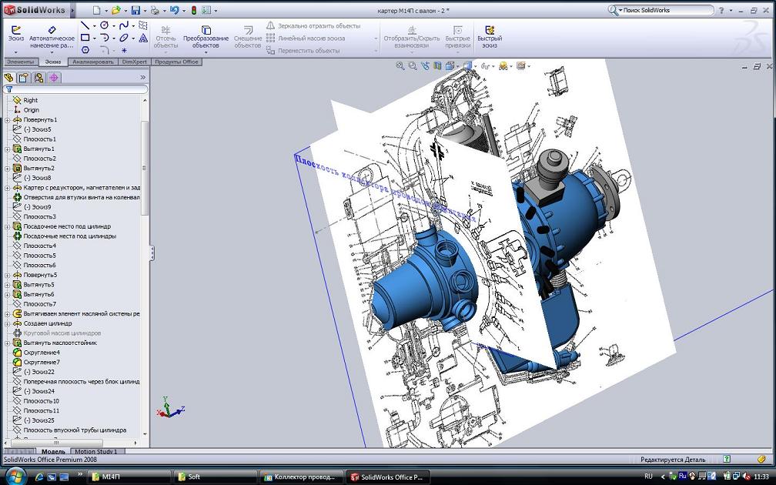
Task: Select Вытянуть маслоотстойник feature
Action: [x=60, y=343]
